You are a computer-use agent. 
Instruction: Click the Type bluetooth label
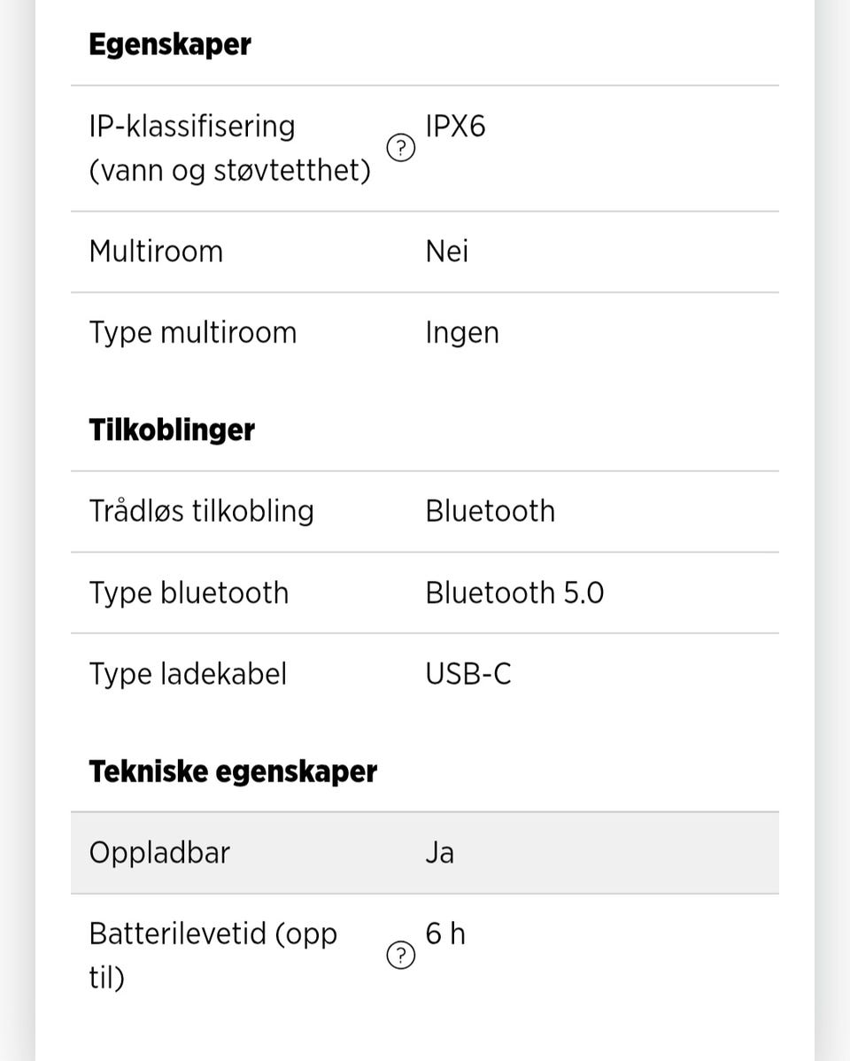189,592
